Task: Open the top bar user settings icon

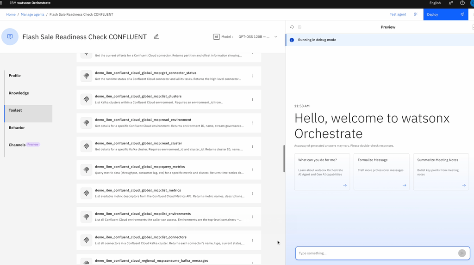Action: [x=451, y=3]
